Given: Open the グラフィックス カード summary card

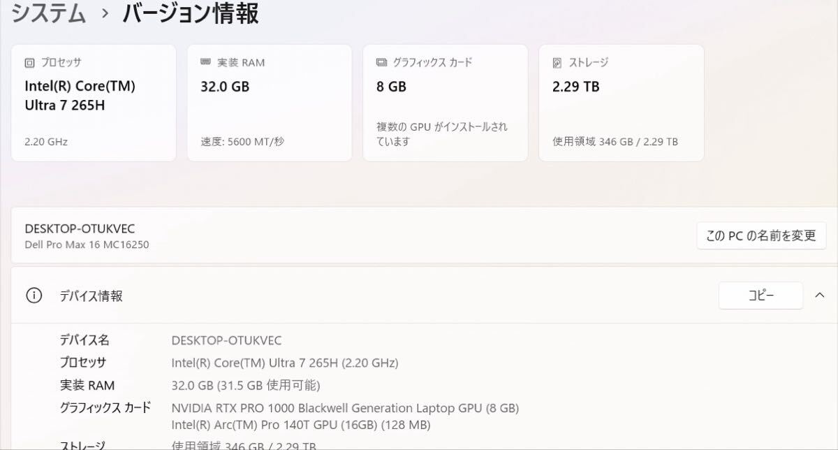Looking at the screenshot, I should (x=446, y=103).
